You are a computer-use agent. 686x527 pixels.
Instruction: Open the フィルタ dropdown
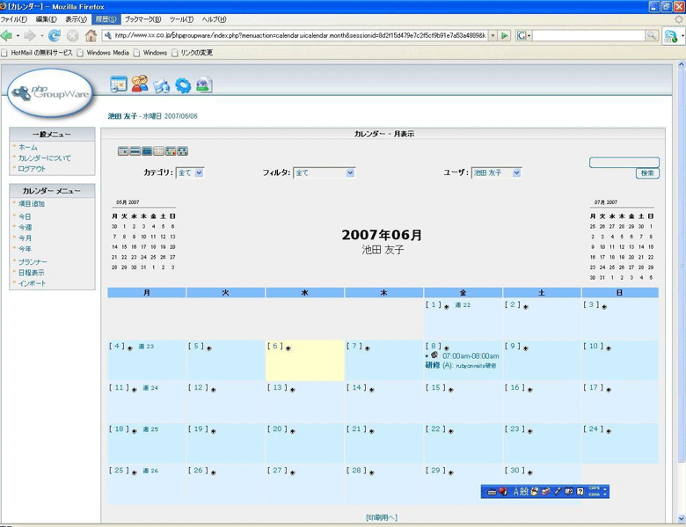pyautogui.click(x=324, y=173)
